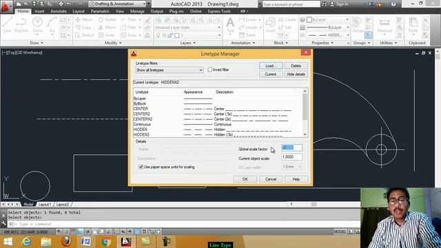The height and width of the screenshot is (248, 441).
Task: Click the Stretch tool
Action: pyautogui.click(x=85, y=35)
